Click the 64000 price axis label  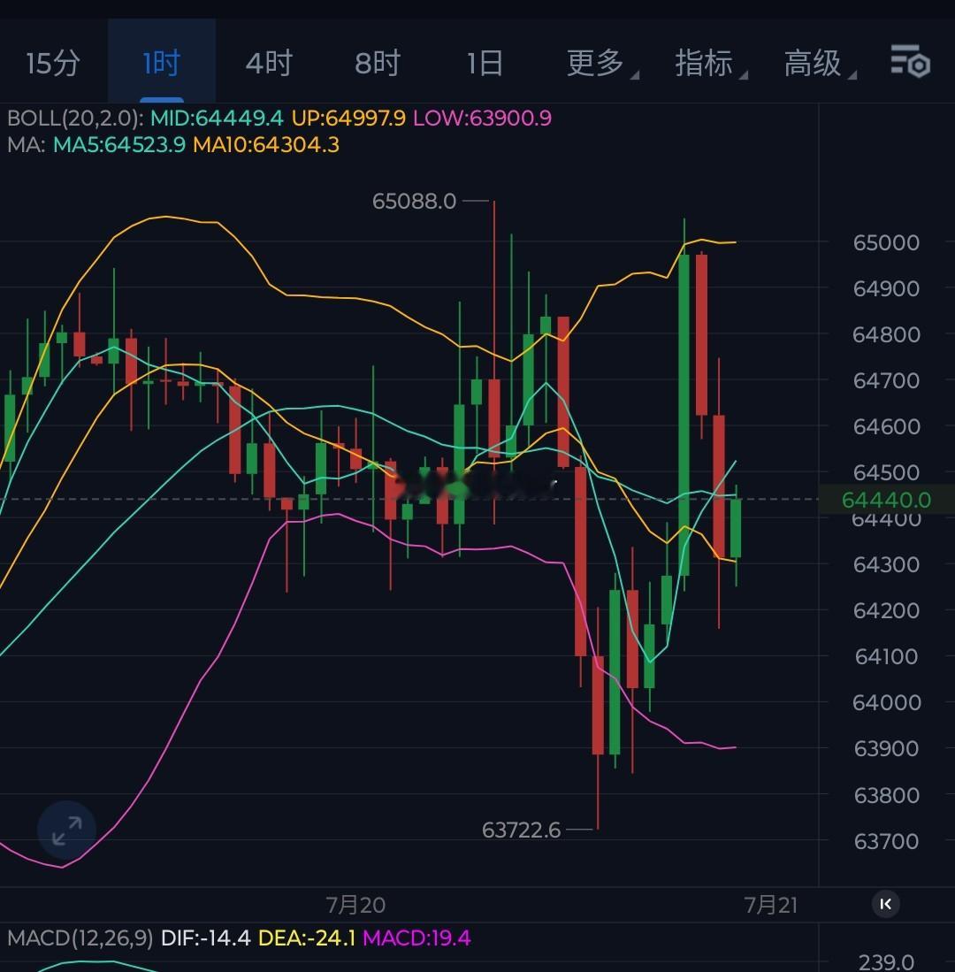(886, 702)
